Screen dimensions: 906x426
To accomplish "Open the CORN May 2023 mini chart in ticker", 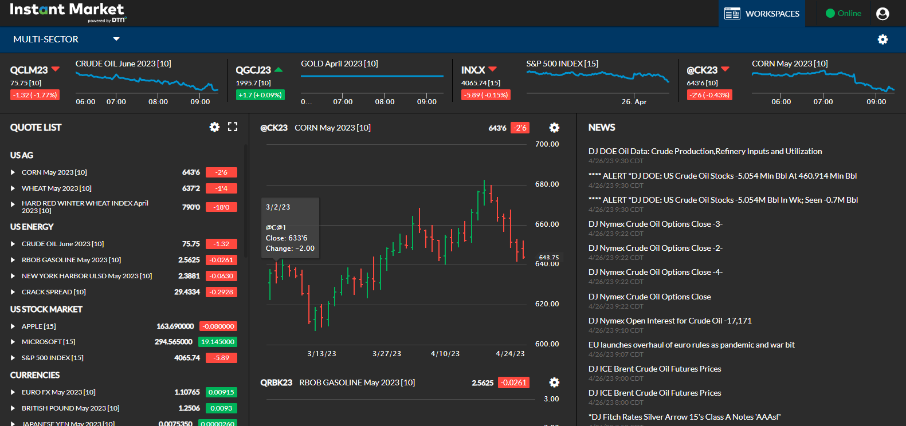I will tap(823, 84).
